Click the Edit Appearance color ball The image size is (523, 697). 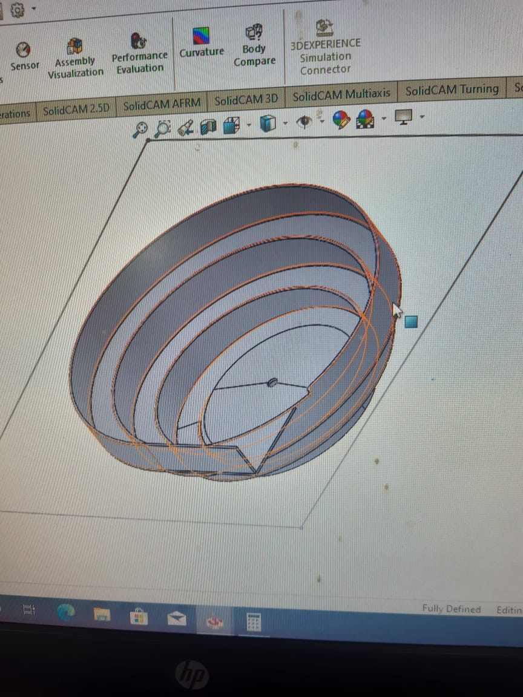(x=341, y=119)
